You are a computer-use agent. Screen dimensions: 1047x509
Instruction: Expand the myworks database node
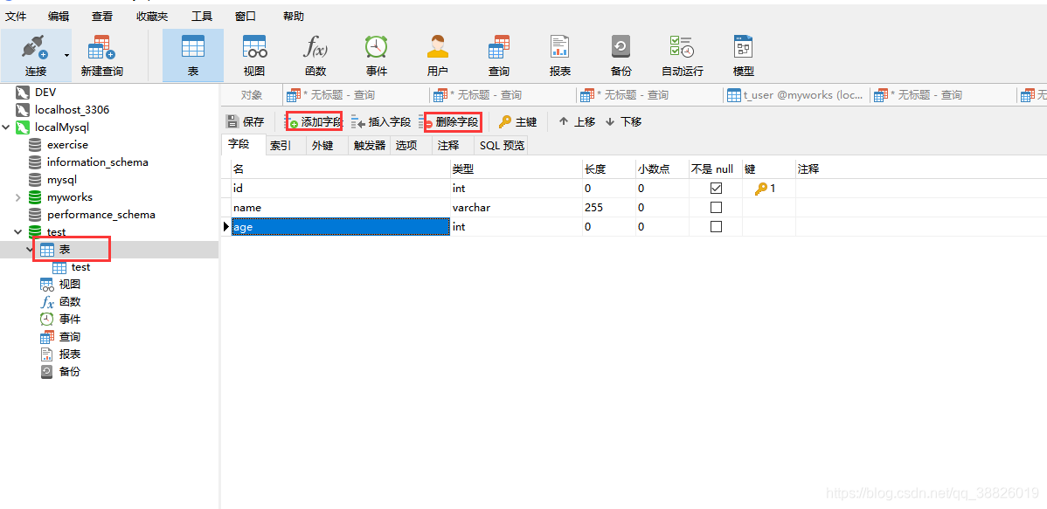click(18, 197)
